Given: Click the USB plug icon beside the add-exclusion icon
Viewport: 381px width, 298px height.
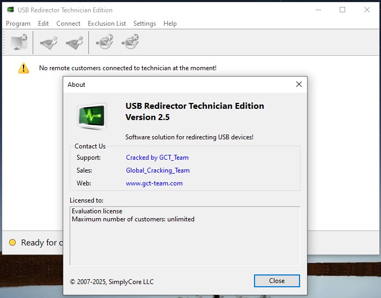Looking at the screenshot, I should [x=74, y=42].
